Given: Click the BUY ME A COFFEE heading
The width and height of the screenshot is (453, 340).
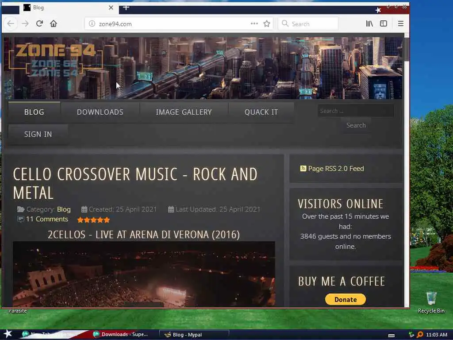Looking at the screenshot, I should pos(342,281).
